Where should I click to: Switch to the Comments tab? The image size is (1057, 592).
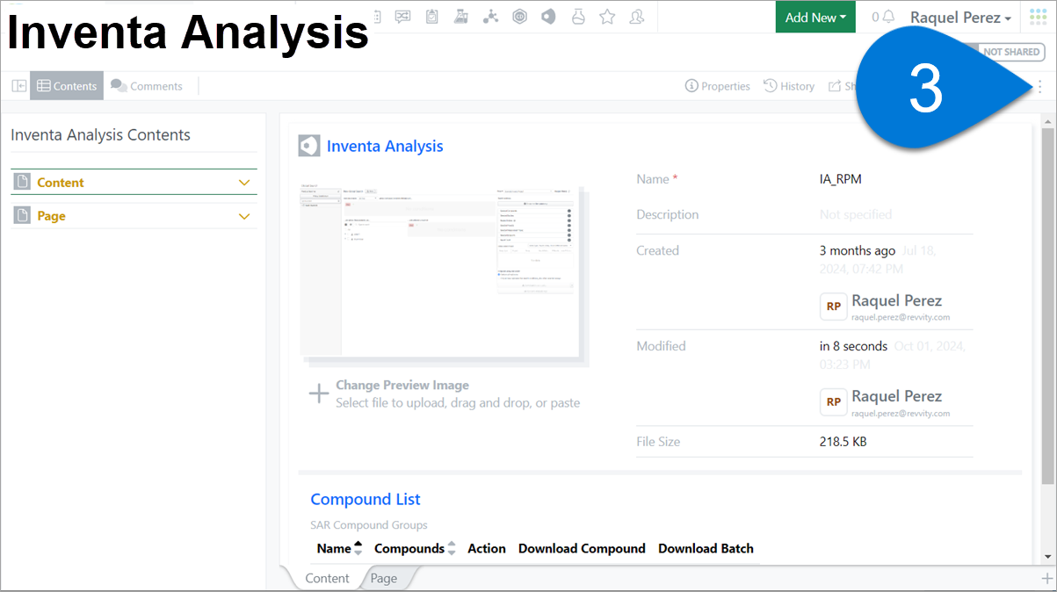(148, 85)
